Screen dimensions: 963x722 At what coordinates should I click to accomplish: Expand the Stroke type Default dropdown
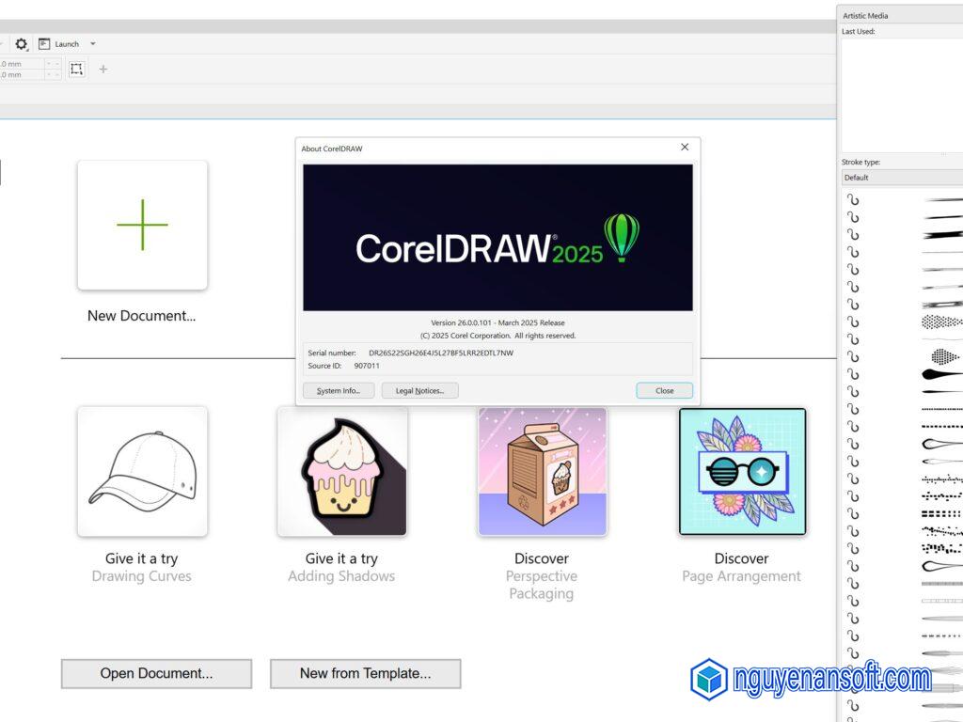point(901,178)
